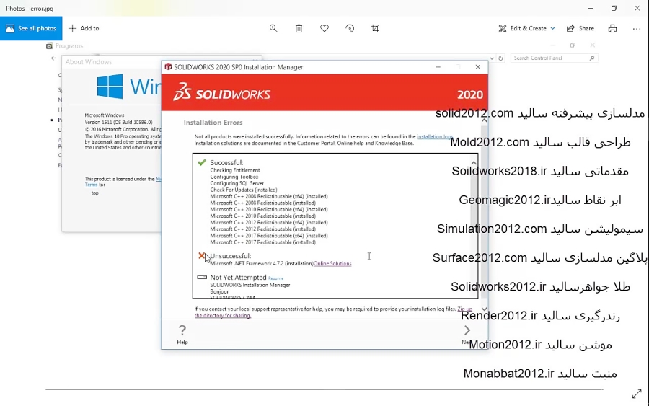Click the Windows logo in About Windows
Viewport: 649px width, 406px height.
click(110, 87)
